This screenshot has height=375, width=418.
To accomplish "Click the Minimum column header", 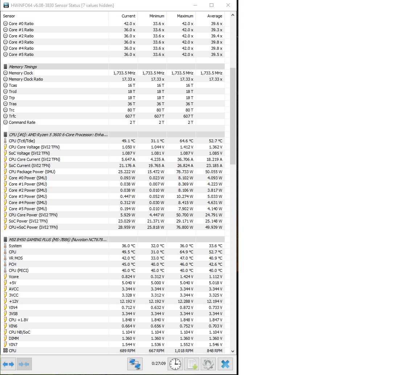I will (156, 16).
